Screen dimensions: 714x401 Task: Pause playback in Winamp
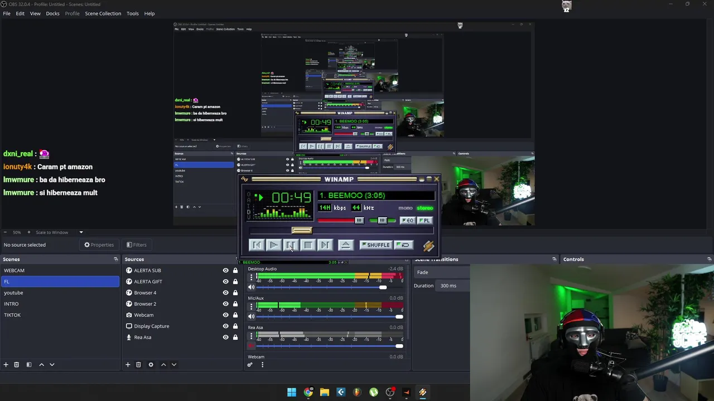tap(291, 245)
